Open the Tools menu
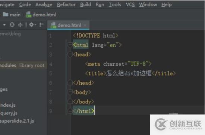 pyautogui.click(x=115, y=4)
